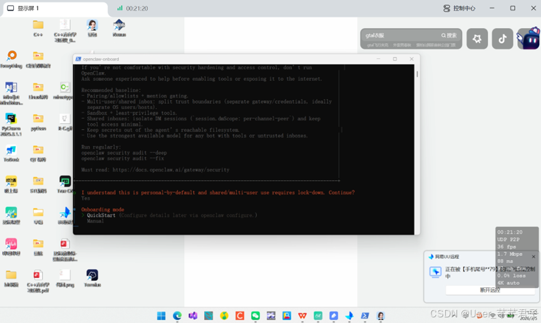Viewport: 541px width, 323px height.
Task: Open the orange C app in taskbar
Action: tap(240, 315)
